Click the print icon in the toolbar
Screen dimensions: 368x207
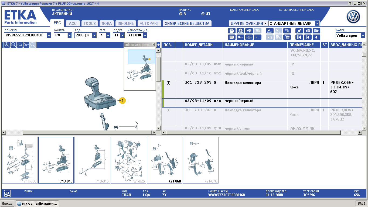(x=231, y=31)
